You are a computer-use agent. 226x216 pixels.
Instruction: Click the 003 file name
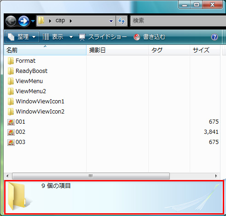pos(20,142)
